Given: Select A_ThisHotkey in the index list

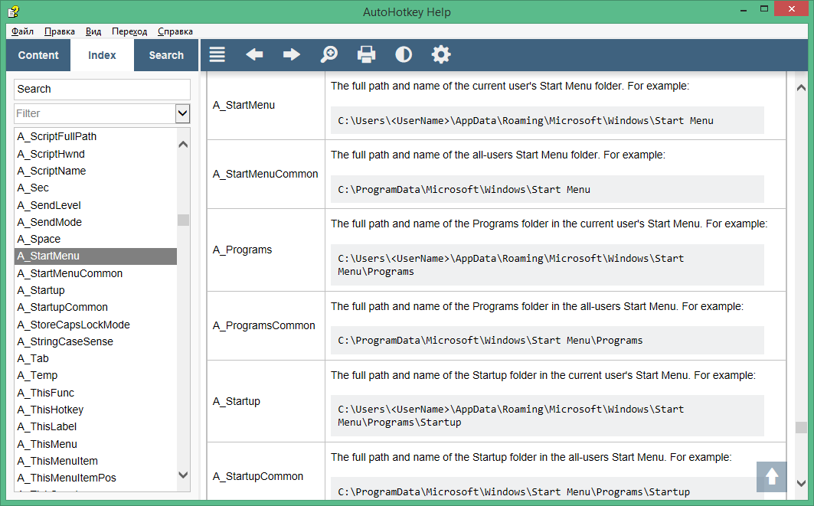Looking at the screenshot, I should click(51, 410).
